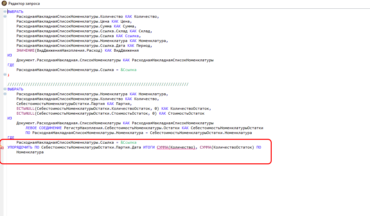The image size is (370, 216).
Task: Collapse fold marker beside first Количество КАК Количество line
Action: click(5, 16)
